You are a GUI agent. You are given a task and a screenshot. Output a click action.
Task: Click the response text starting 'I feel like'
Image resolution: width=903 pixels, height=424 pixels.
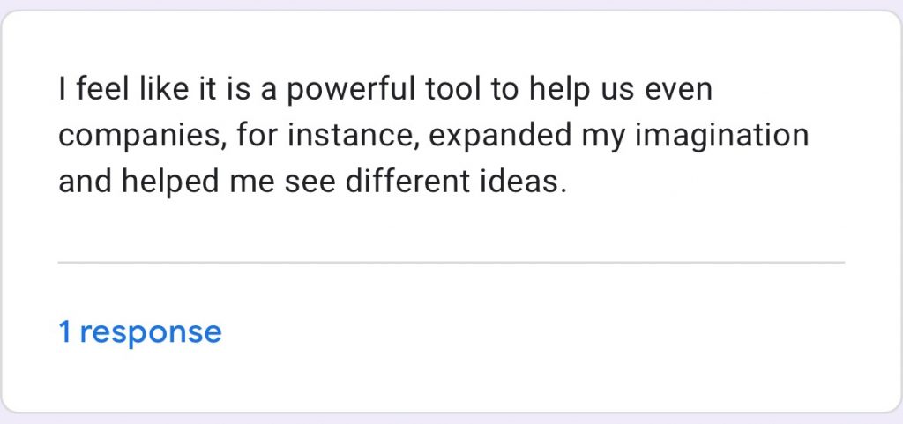pyautogui.click(x=434, y=136)
